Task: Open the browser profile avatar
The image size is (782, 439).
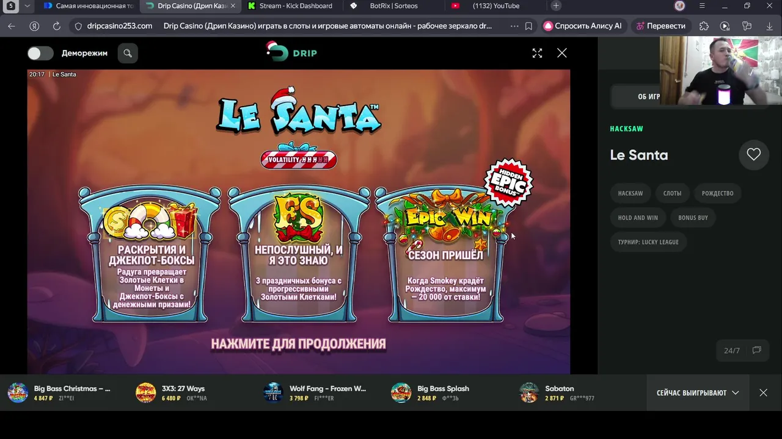Action: click(680, 6)
